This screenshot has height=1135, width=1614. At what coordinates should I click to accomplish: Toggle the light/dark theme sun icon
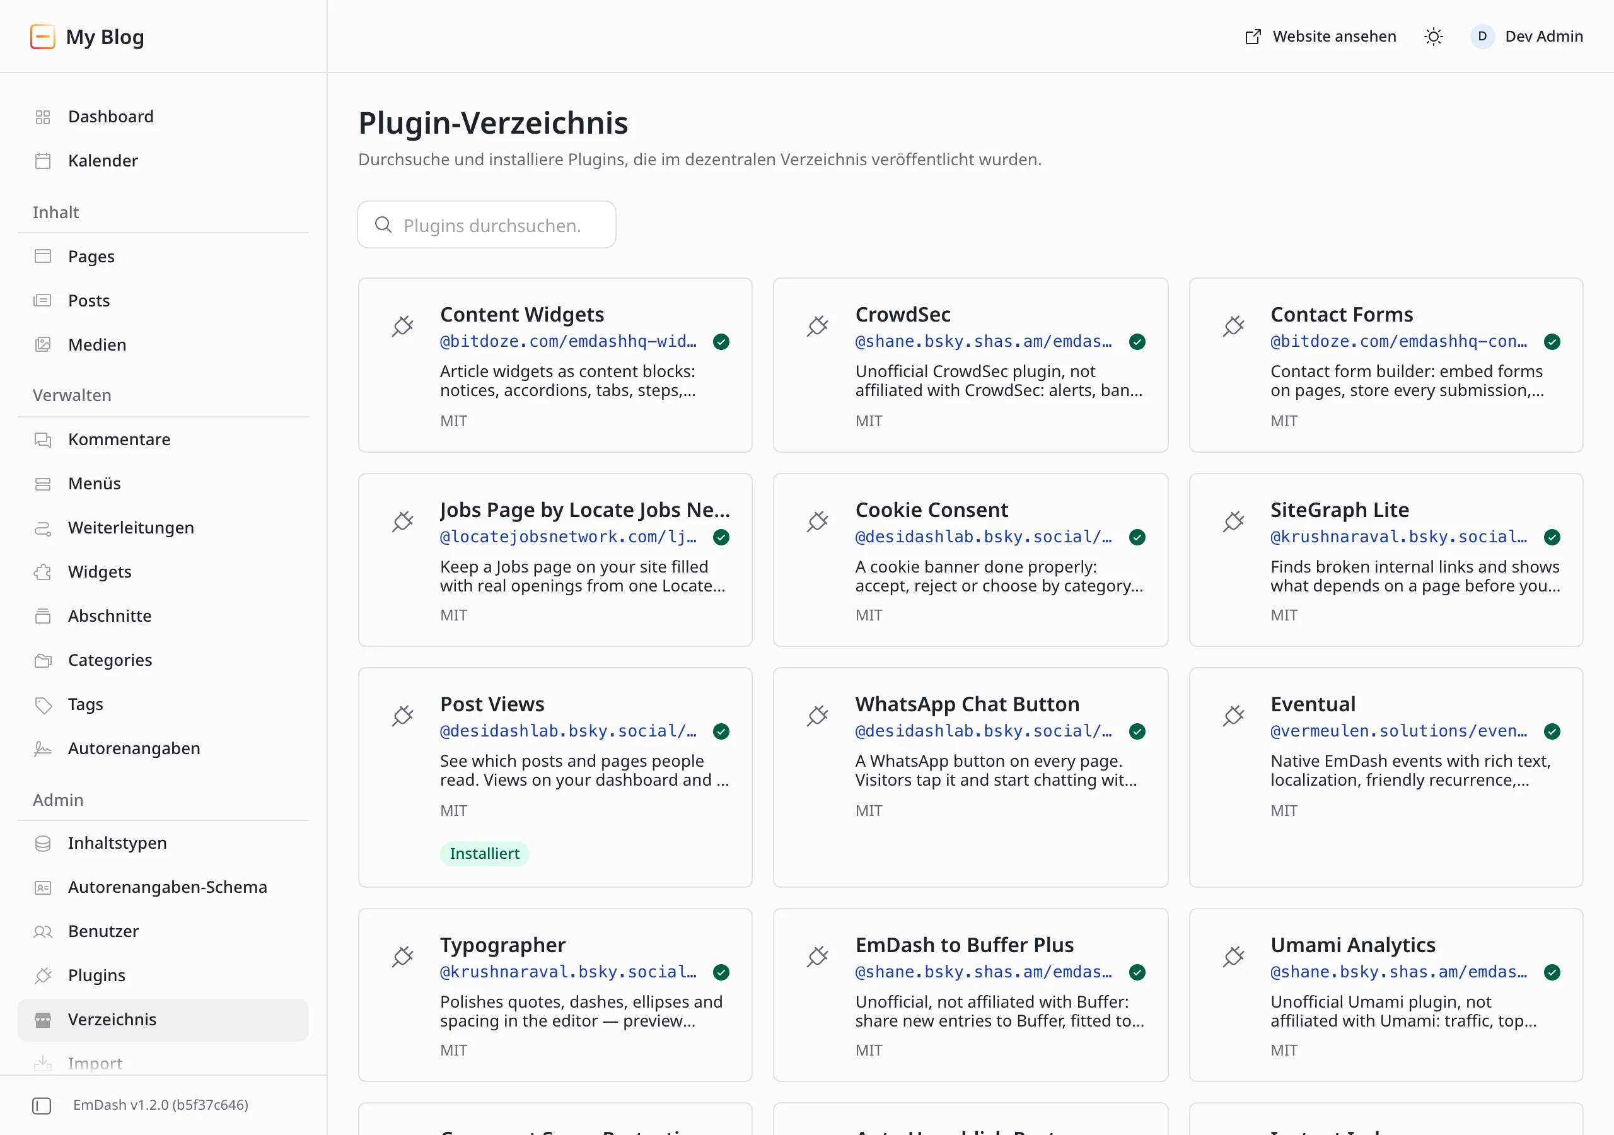click(x=1432, y=37)
